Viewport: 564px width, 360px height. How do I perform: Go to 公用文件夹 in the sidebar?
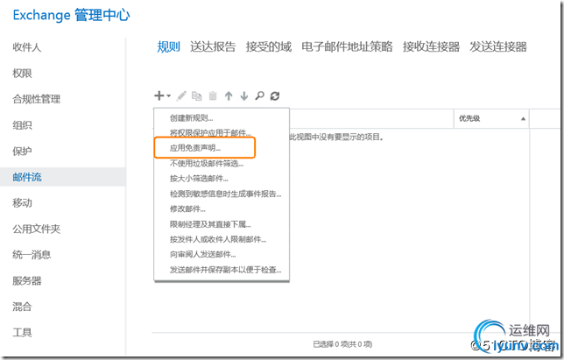[36, 229]
